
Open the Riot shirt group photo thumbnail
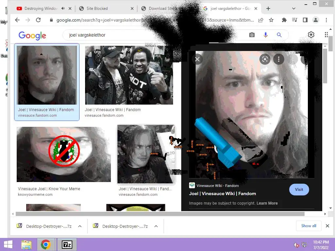click(x=129, y=75)
